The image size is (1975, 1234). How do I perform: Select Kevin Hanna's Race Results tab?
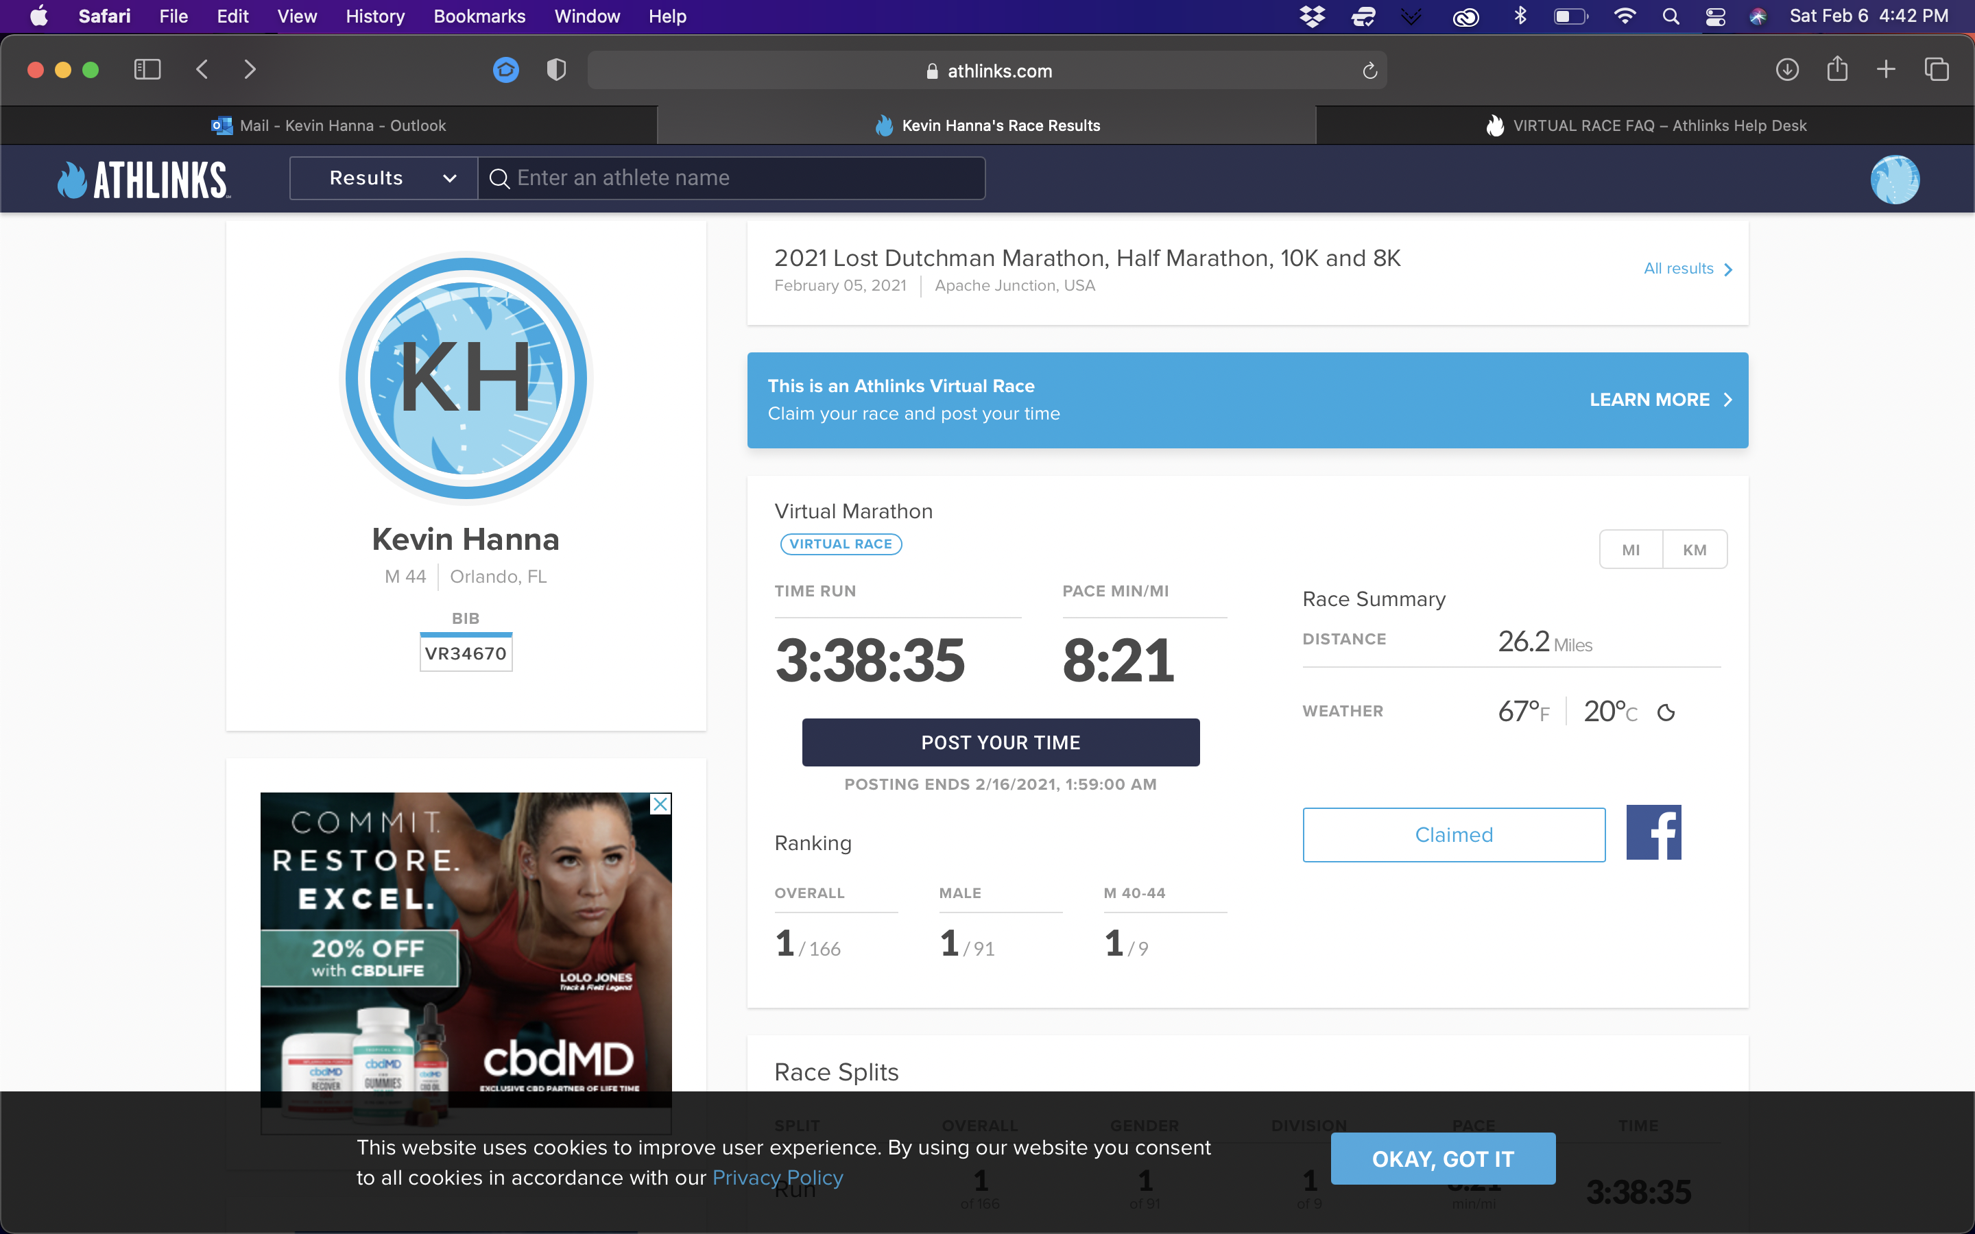tap(986, 125)
